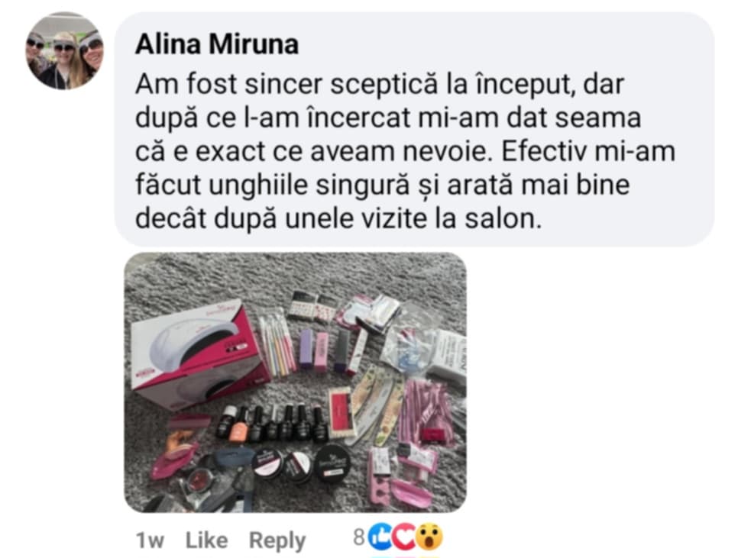Open Alina Miruna's profile picture
The image size is (738, 558).
(64, 51)
